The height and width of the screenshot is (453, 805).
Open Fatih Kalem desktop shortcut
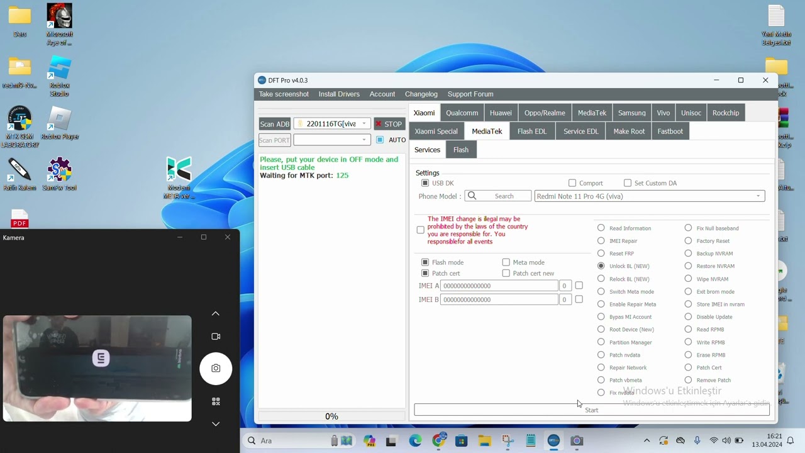[19, 174]
